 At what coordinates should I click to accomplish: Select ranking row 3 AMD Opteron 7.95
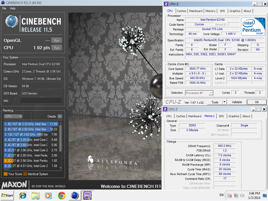click(x=31, y=135)
